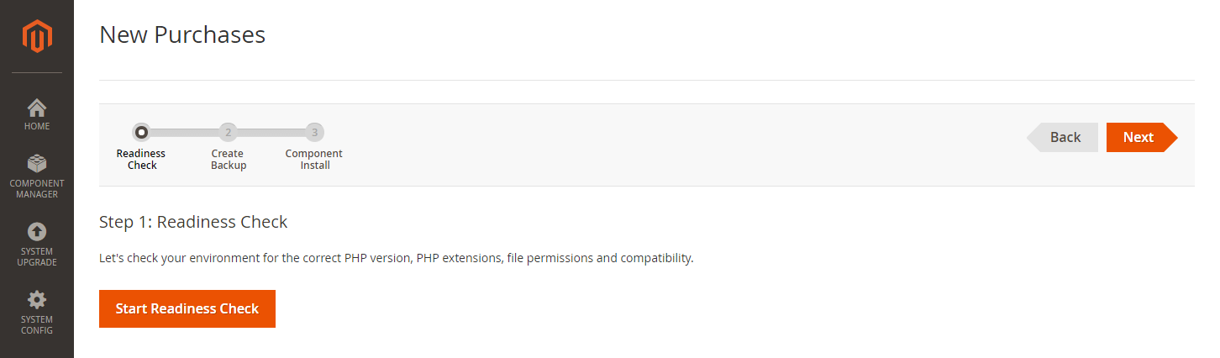Click the SYSTEM UPGRADE sidebar text label
Viewport: 1220px width, 358px height.
[x=37, y=257]
